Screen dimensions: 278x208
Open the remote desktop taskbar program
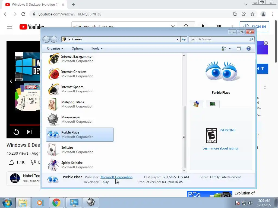[x=74, y=203]
